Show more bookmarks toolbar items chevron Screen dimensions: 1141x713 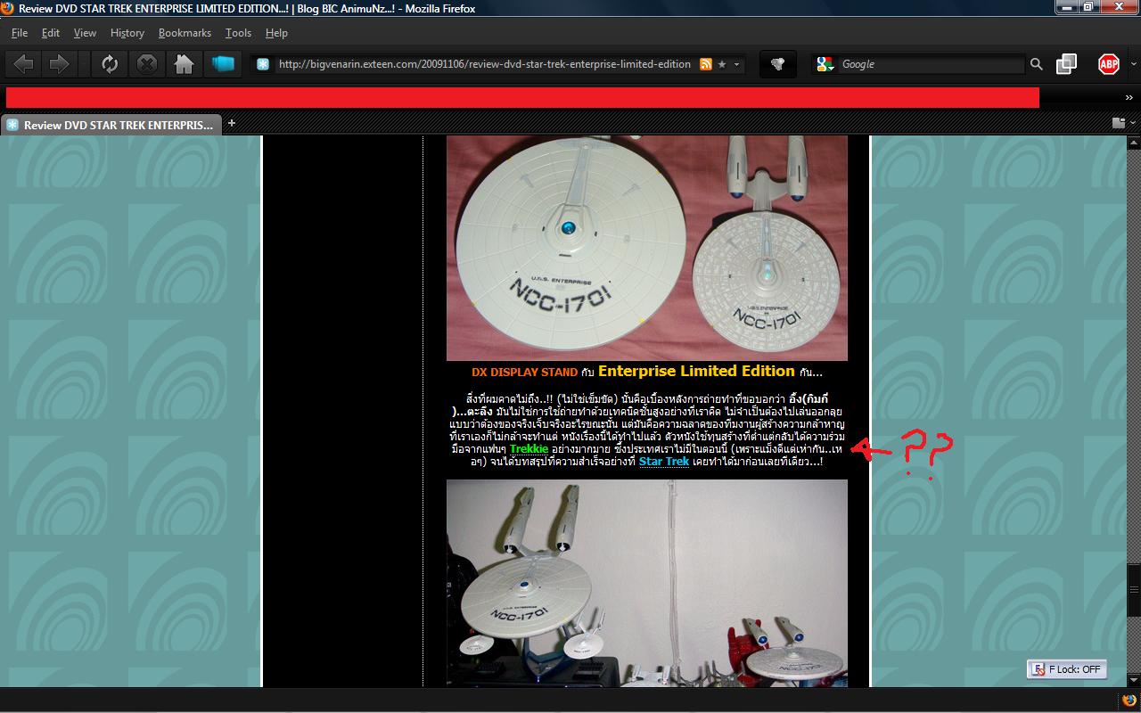click(1129, 98)
